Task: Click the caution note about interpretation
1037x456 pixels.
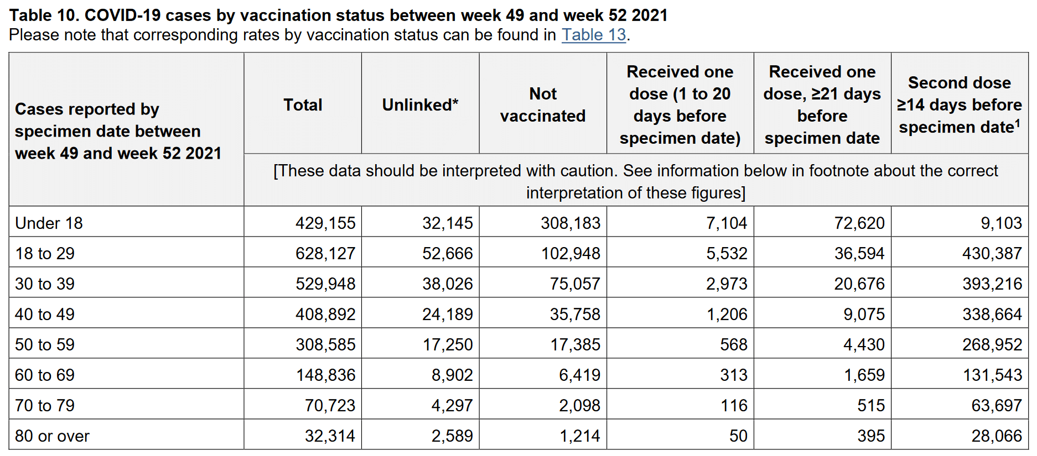Action: pos(635,181)
